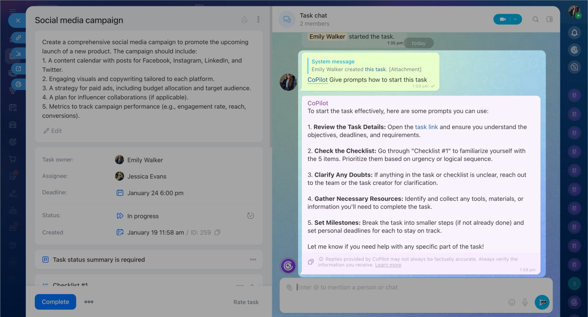
Task: Start a video call in Task chat
Action: 503,19
